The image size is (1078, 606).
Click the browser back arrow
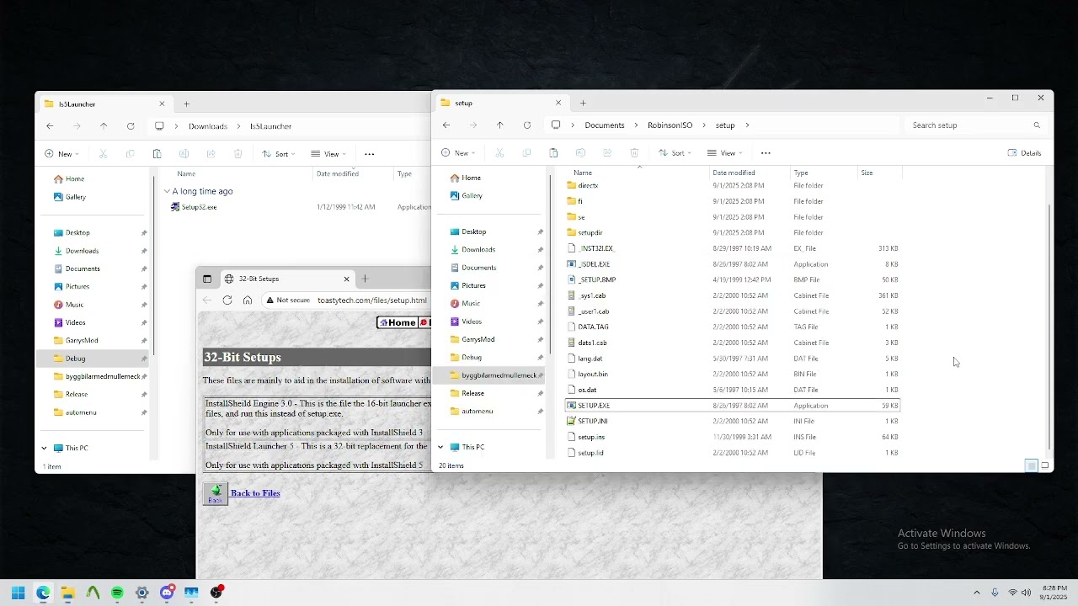(207, 300)
